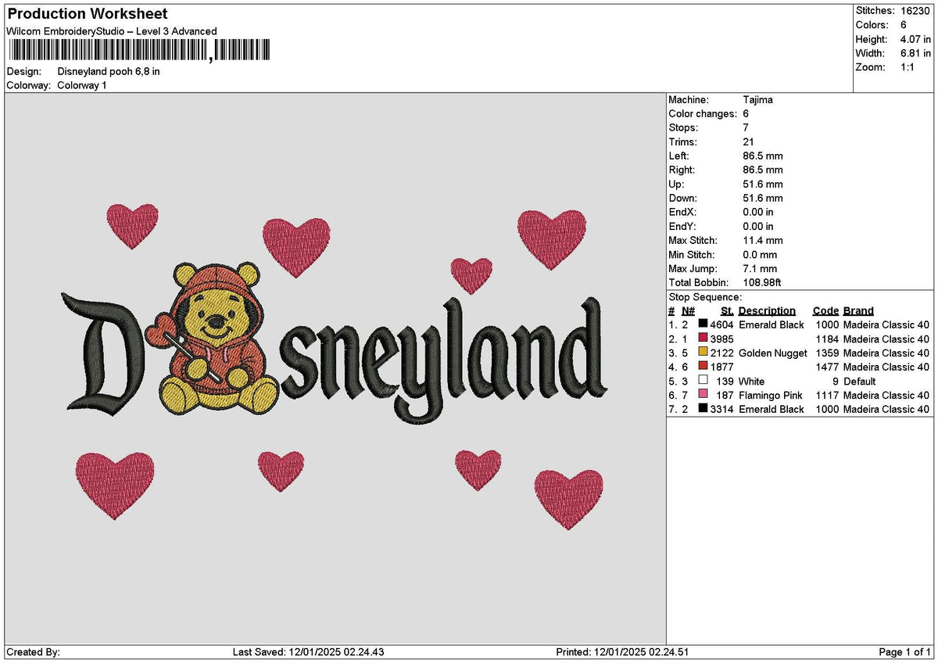
Task: Click the Zoom value 1:1
Action: [x=909, y=67]
